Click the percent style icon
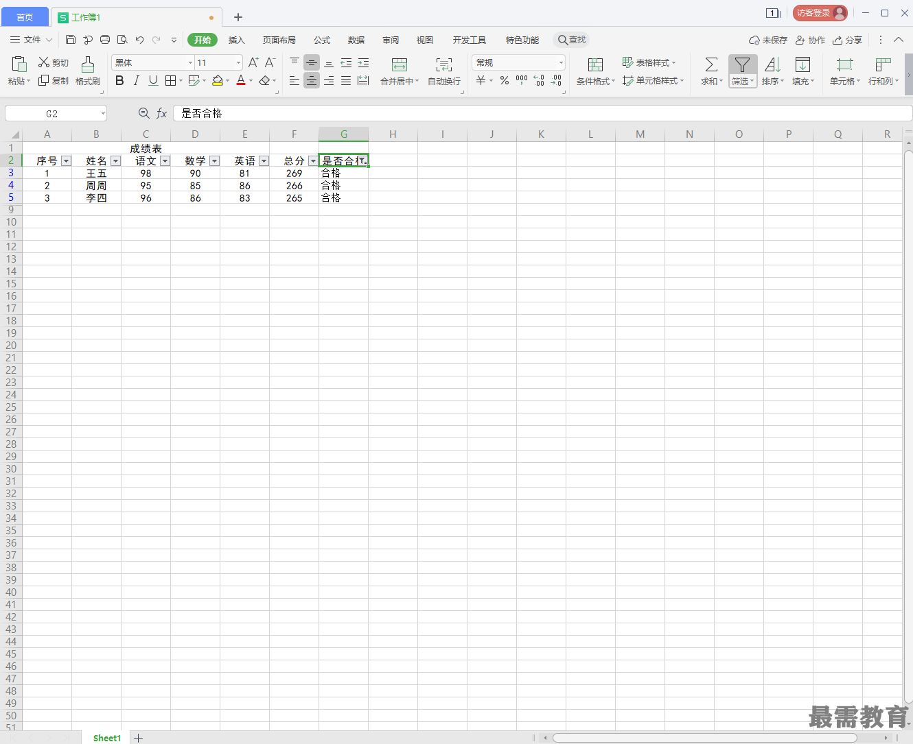This screenshot has height=744, width=913. [505, 81]
